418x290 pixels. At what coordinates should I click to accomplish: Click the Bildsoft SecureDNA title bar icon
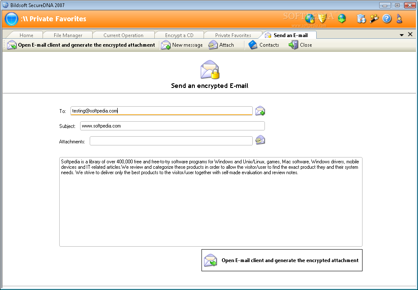pyautogui.click(x=5, y=5)
